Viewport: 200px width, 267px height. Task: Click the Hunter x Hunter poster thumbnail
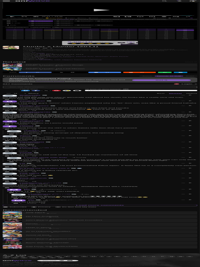coord(11,47)
